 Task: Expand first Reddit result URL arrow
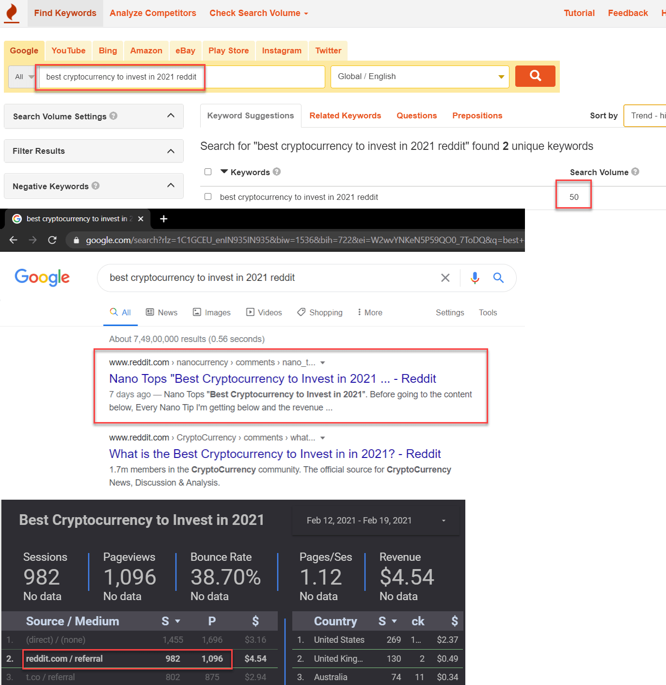(323, 363)
